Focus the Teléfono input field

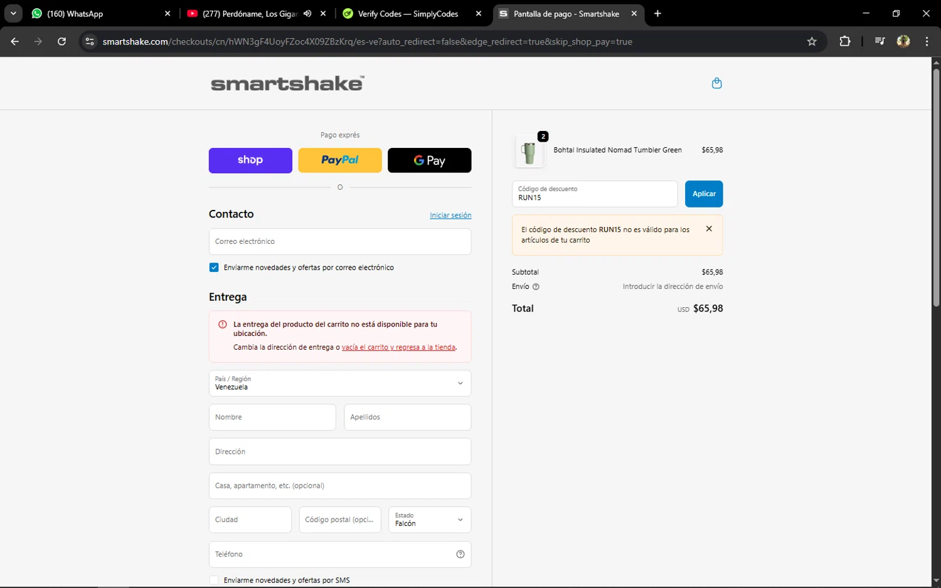point(340,554)
